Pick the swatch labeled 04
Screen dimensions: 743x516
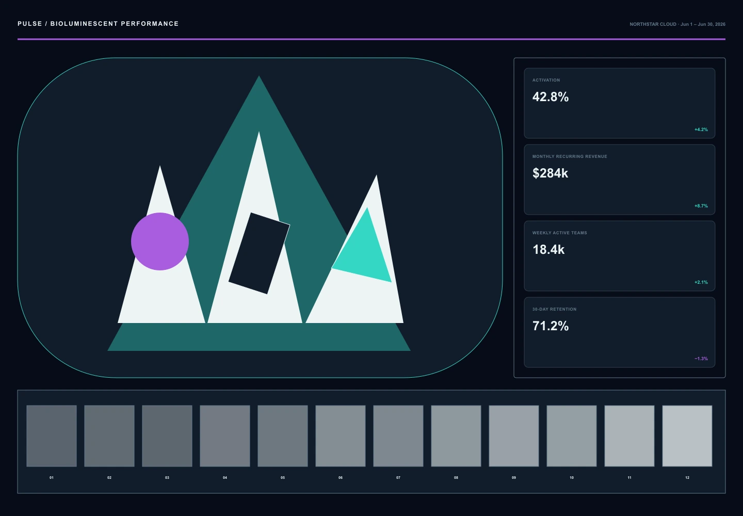pos(225,436)
